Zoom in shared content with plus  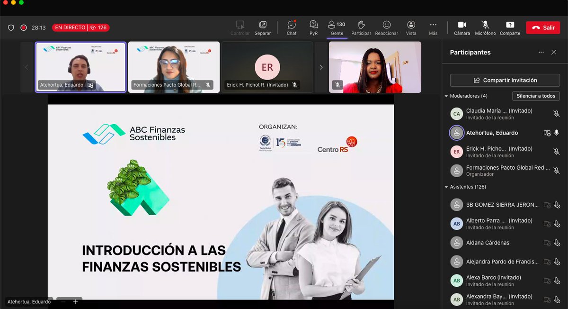click(75, 301)
